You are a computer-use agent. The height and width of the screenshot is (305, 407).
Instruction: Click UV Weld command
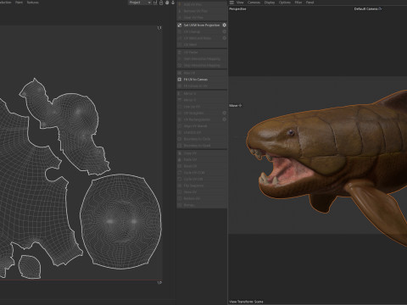202,45
